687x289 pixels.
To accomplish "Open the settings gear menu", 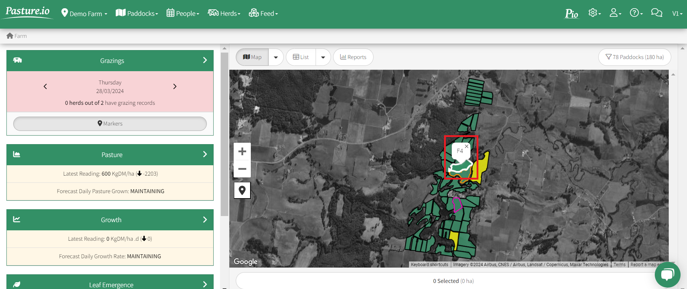I will [x=594, y=13].
